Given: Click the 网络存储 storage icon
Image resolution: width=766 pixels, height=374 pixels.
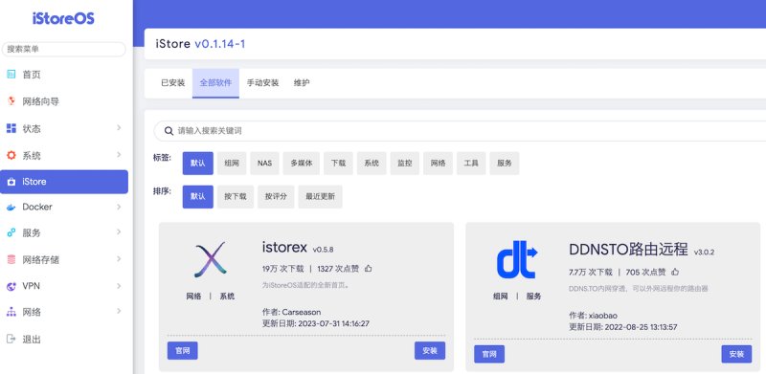Looking at the screenshot, I should (11, 259).
